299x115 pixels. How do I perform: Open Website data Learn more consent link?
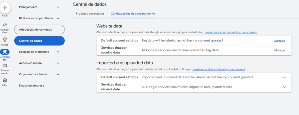(x=231, y=32)
